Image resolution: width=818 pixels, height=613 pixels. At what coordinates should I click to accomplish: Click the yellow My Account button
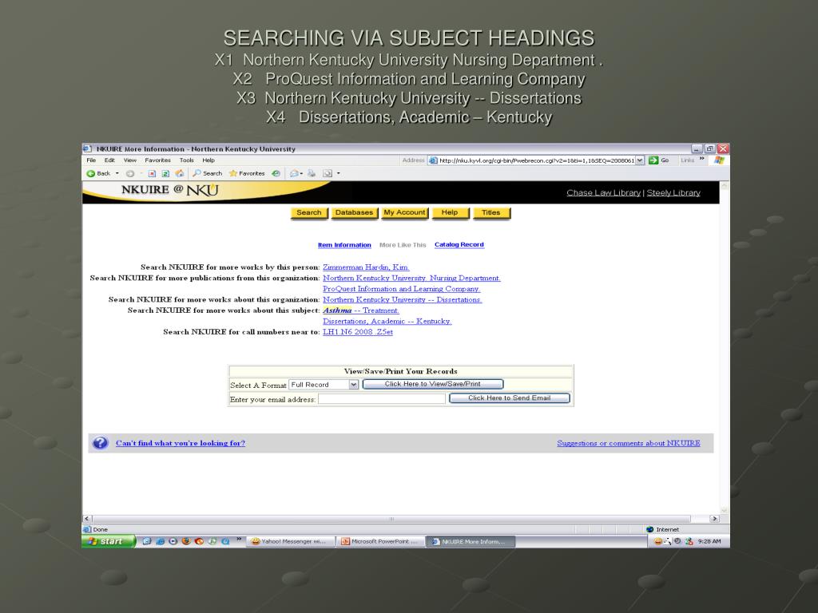pyautogui.click(x=404, y=212)
